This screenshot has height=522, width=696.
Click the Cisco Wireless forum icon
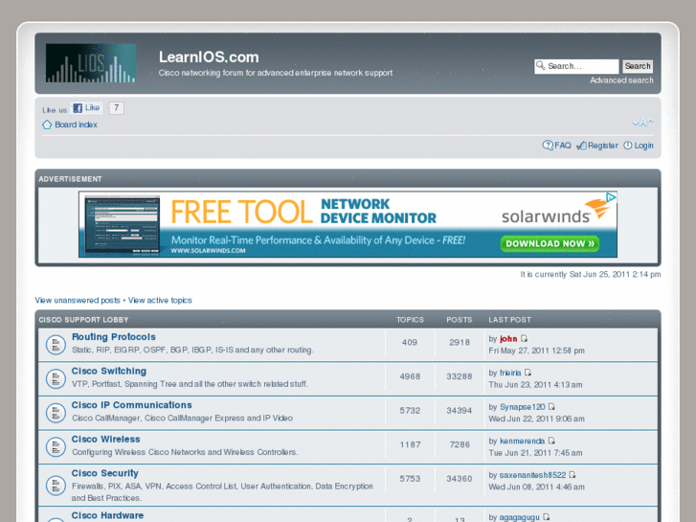tap(56, 446)
